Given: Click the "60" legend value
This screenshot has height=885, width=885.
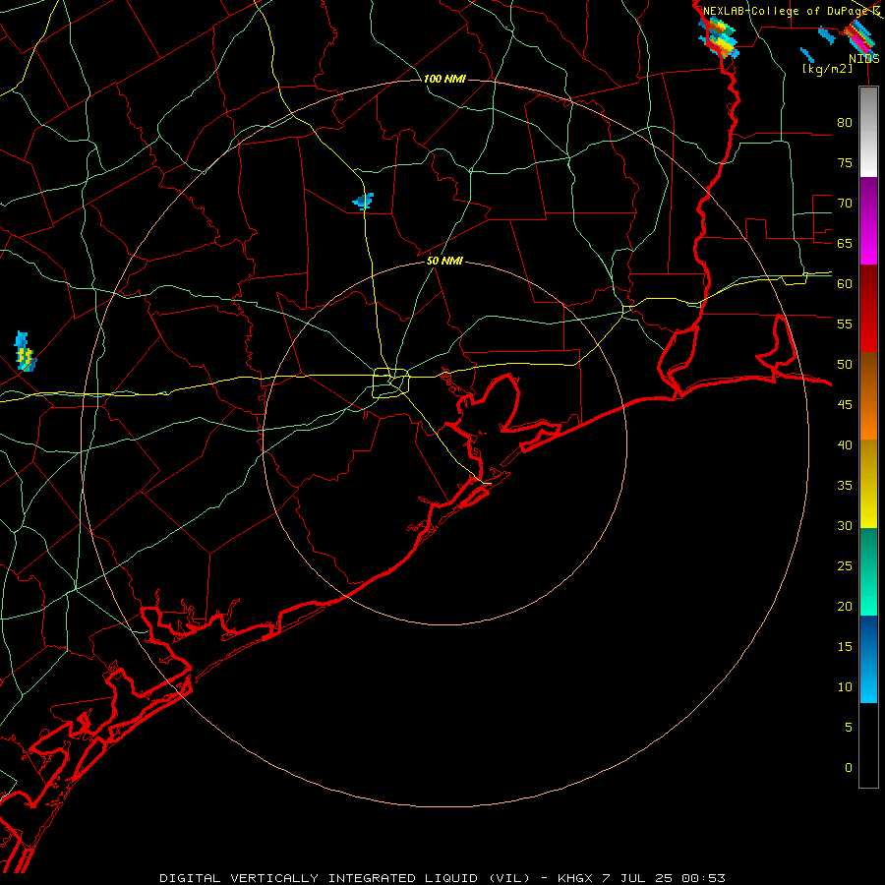Looking at the screenshot, I should point(845,284).
